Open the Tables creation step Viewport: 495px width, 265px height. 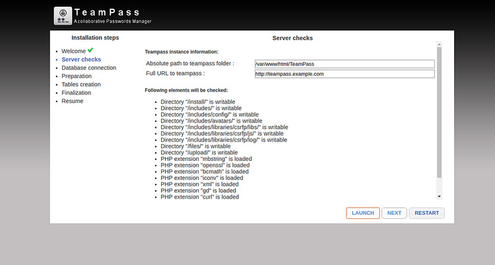pyautogui.click(x=81, y=84)
